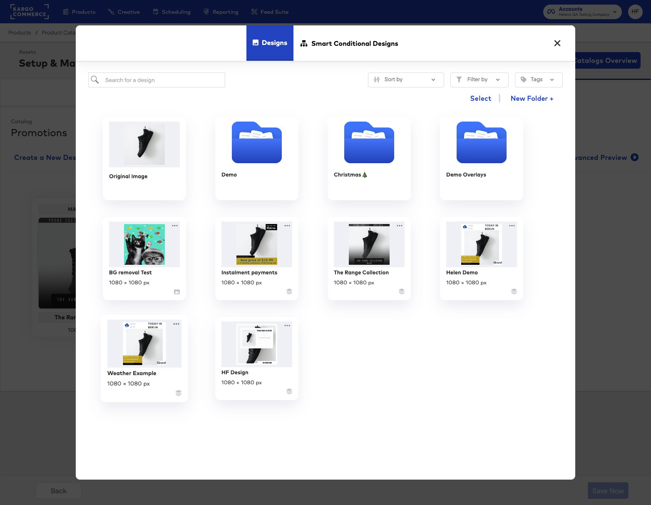651x505 pixels.
Task: Expand the Accounts switcher chevron
Action: pyautogui.click(x=614, y=12)
